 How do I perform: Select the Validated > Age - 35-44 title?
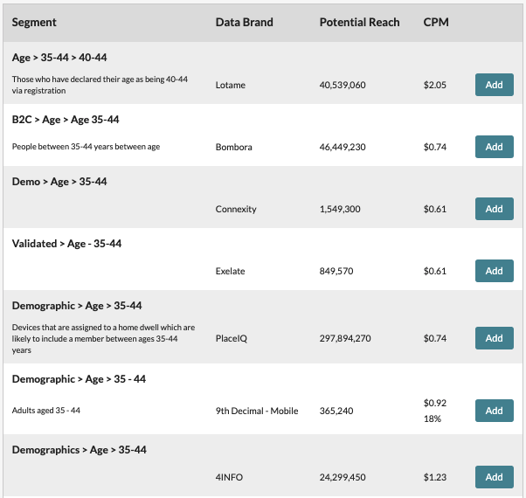pos(66,244)
